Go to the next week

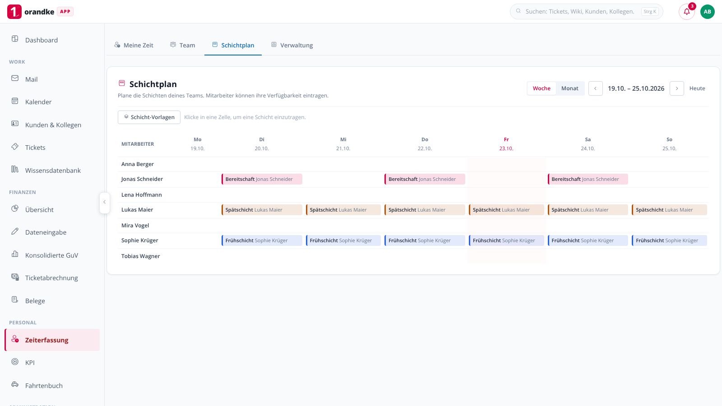click(x=677, y=88)
